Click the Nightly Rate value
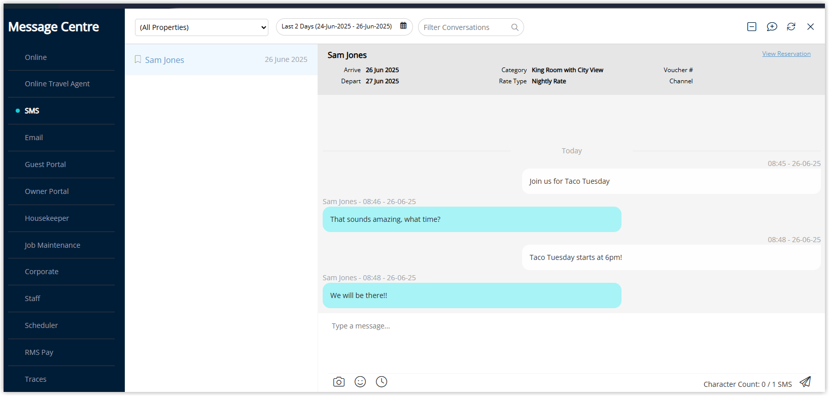Image resolution: width=829 pixels, height=396 pixels. pos(548,81)
